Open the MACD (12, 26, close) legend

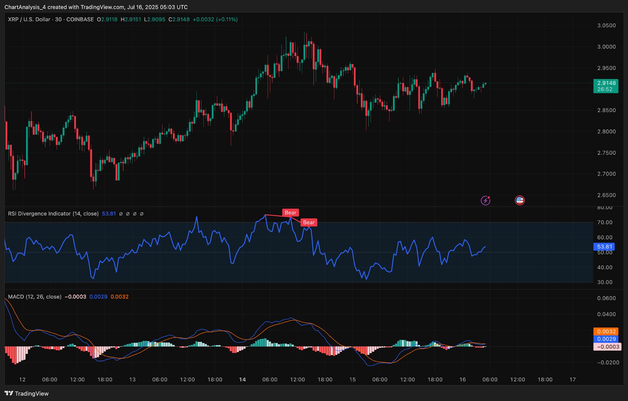pyautogui.click(x=35, y=297)
